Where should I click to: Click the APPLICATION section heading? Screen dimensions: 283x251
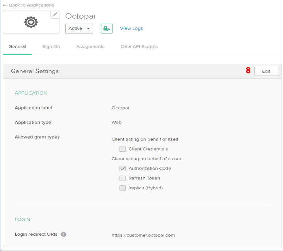coord(31,93)
